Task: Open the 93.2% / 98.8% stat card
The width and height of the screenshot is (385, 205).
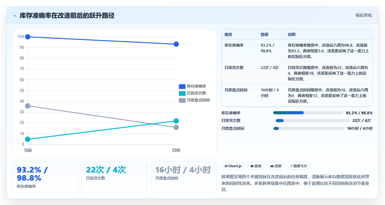Action: (x=45, y=177)
